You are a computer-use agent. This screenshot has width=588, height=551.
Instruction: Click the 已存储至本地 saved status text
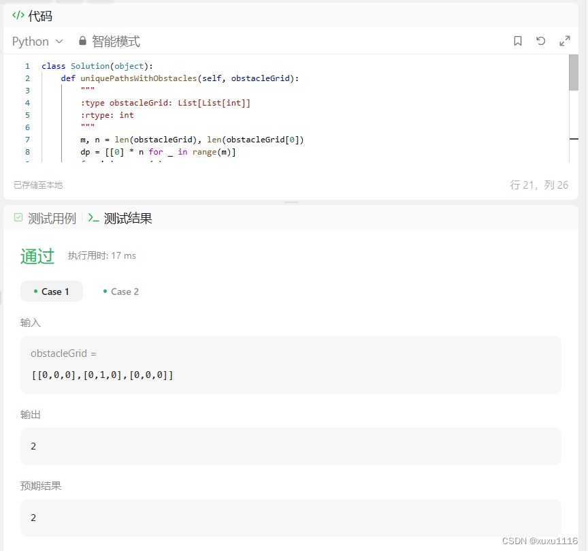(x=38, y=185)
